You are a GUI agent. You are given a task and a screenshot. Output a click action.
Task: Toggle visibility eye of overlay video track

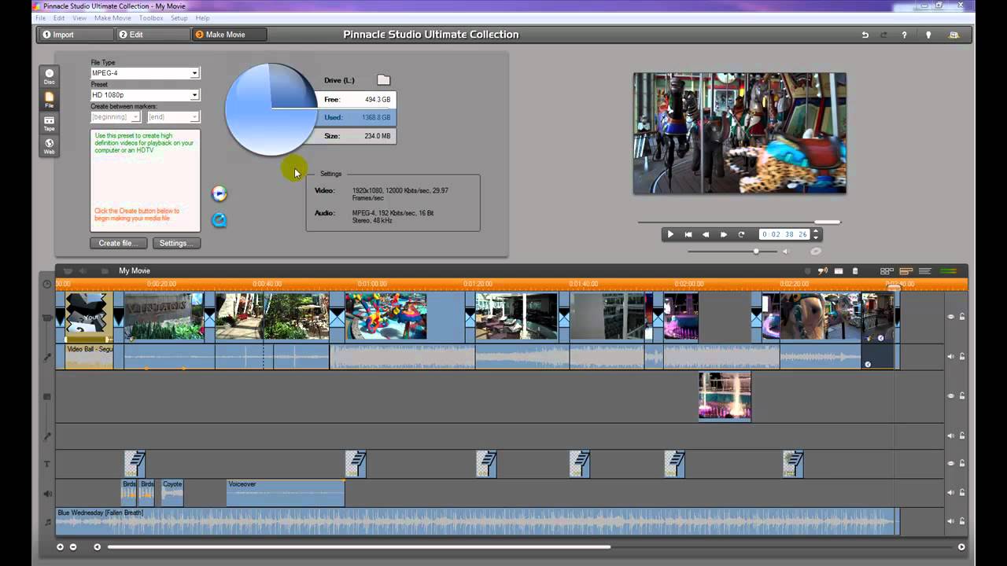click(950, 396)
